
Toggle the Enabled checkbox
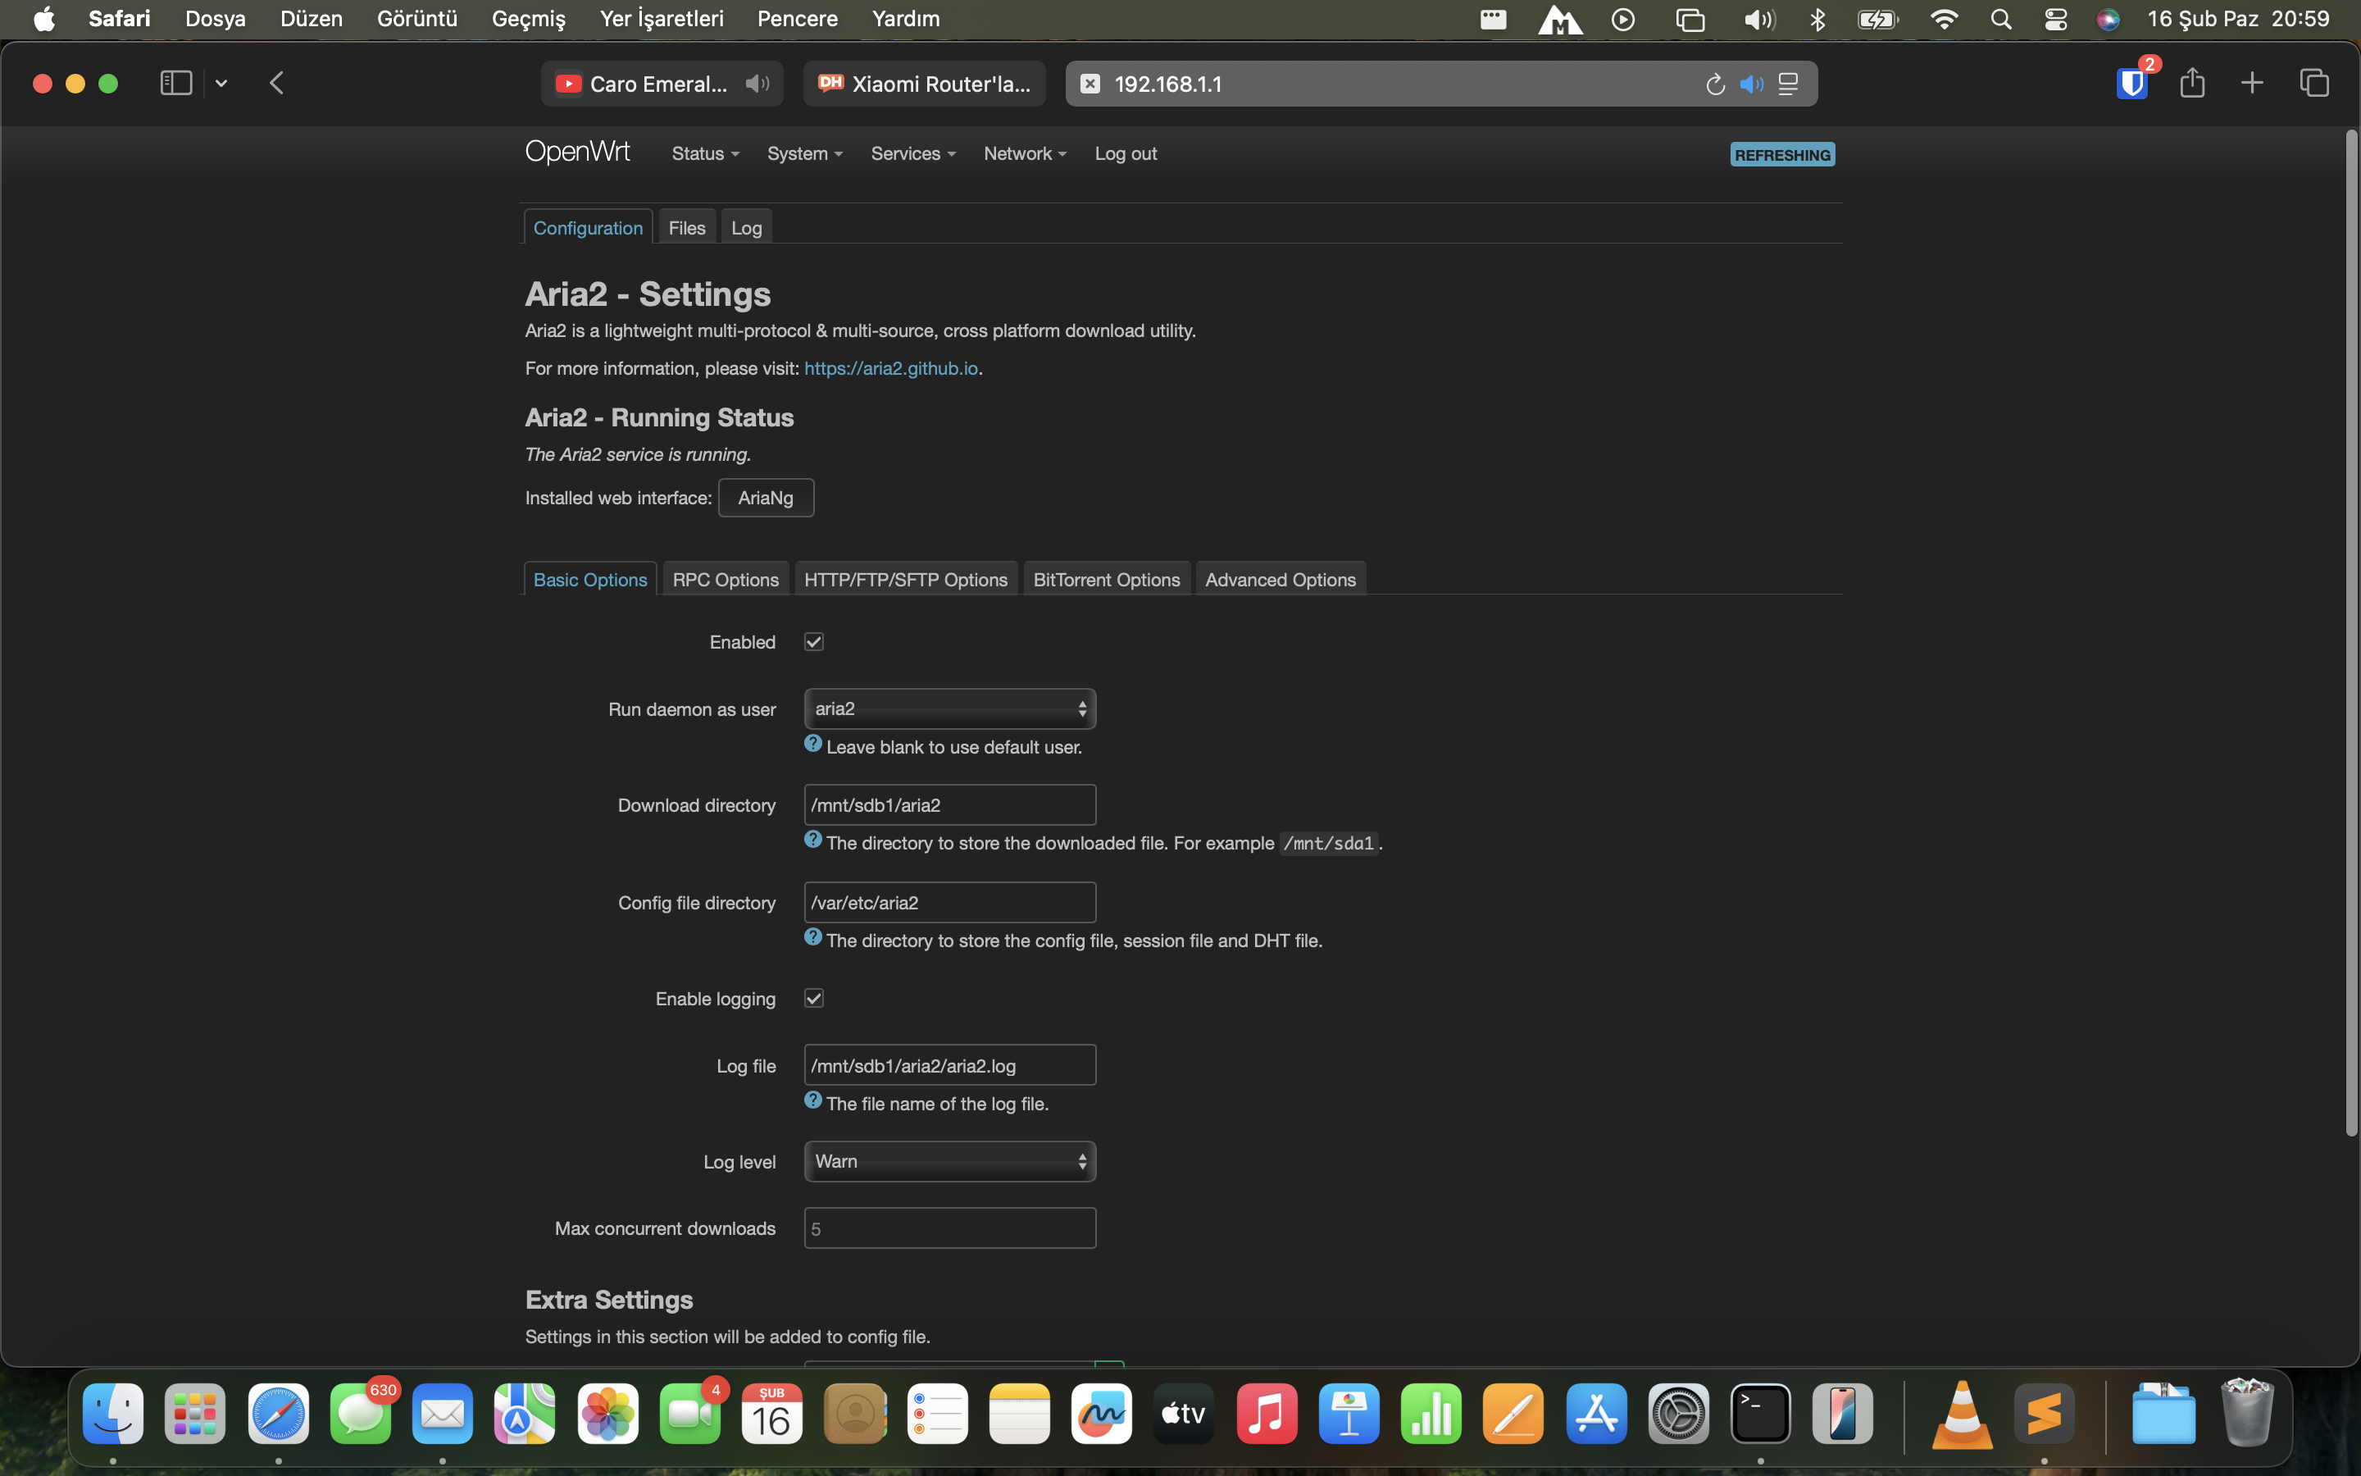point(814,641)
